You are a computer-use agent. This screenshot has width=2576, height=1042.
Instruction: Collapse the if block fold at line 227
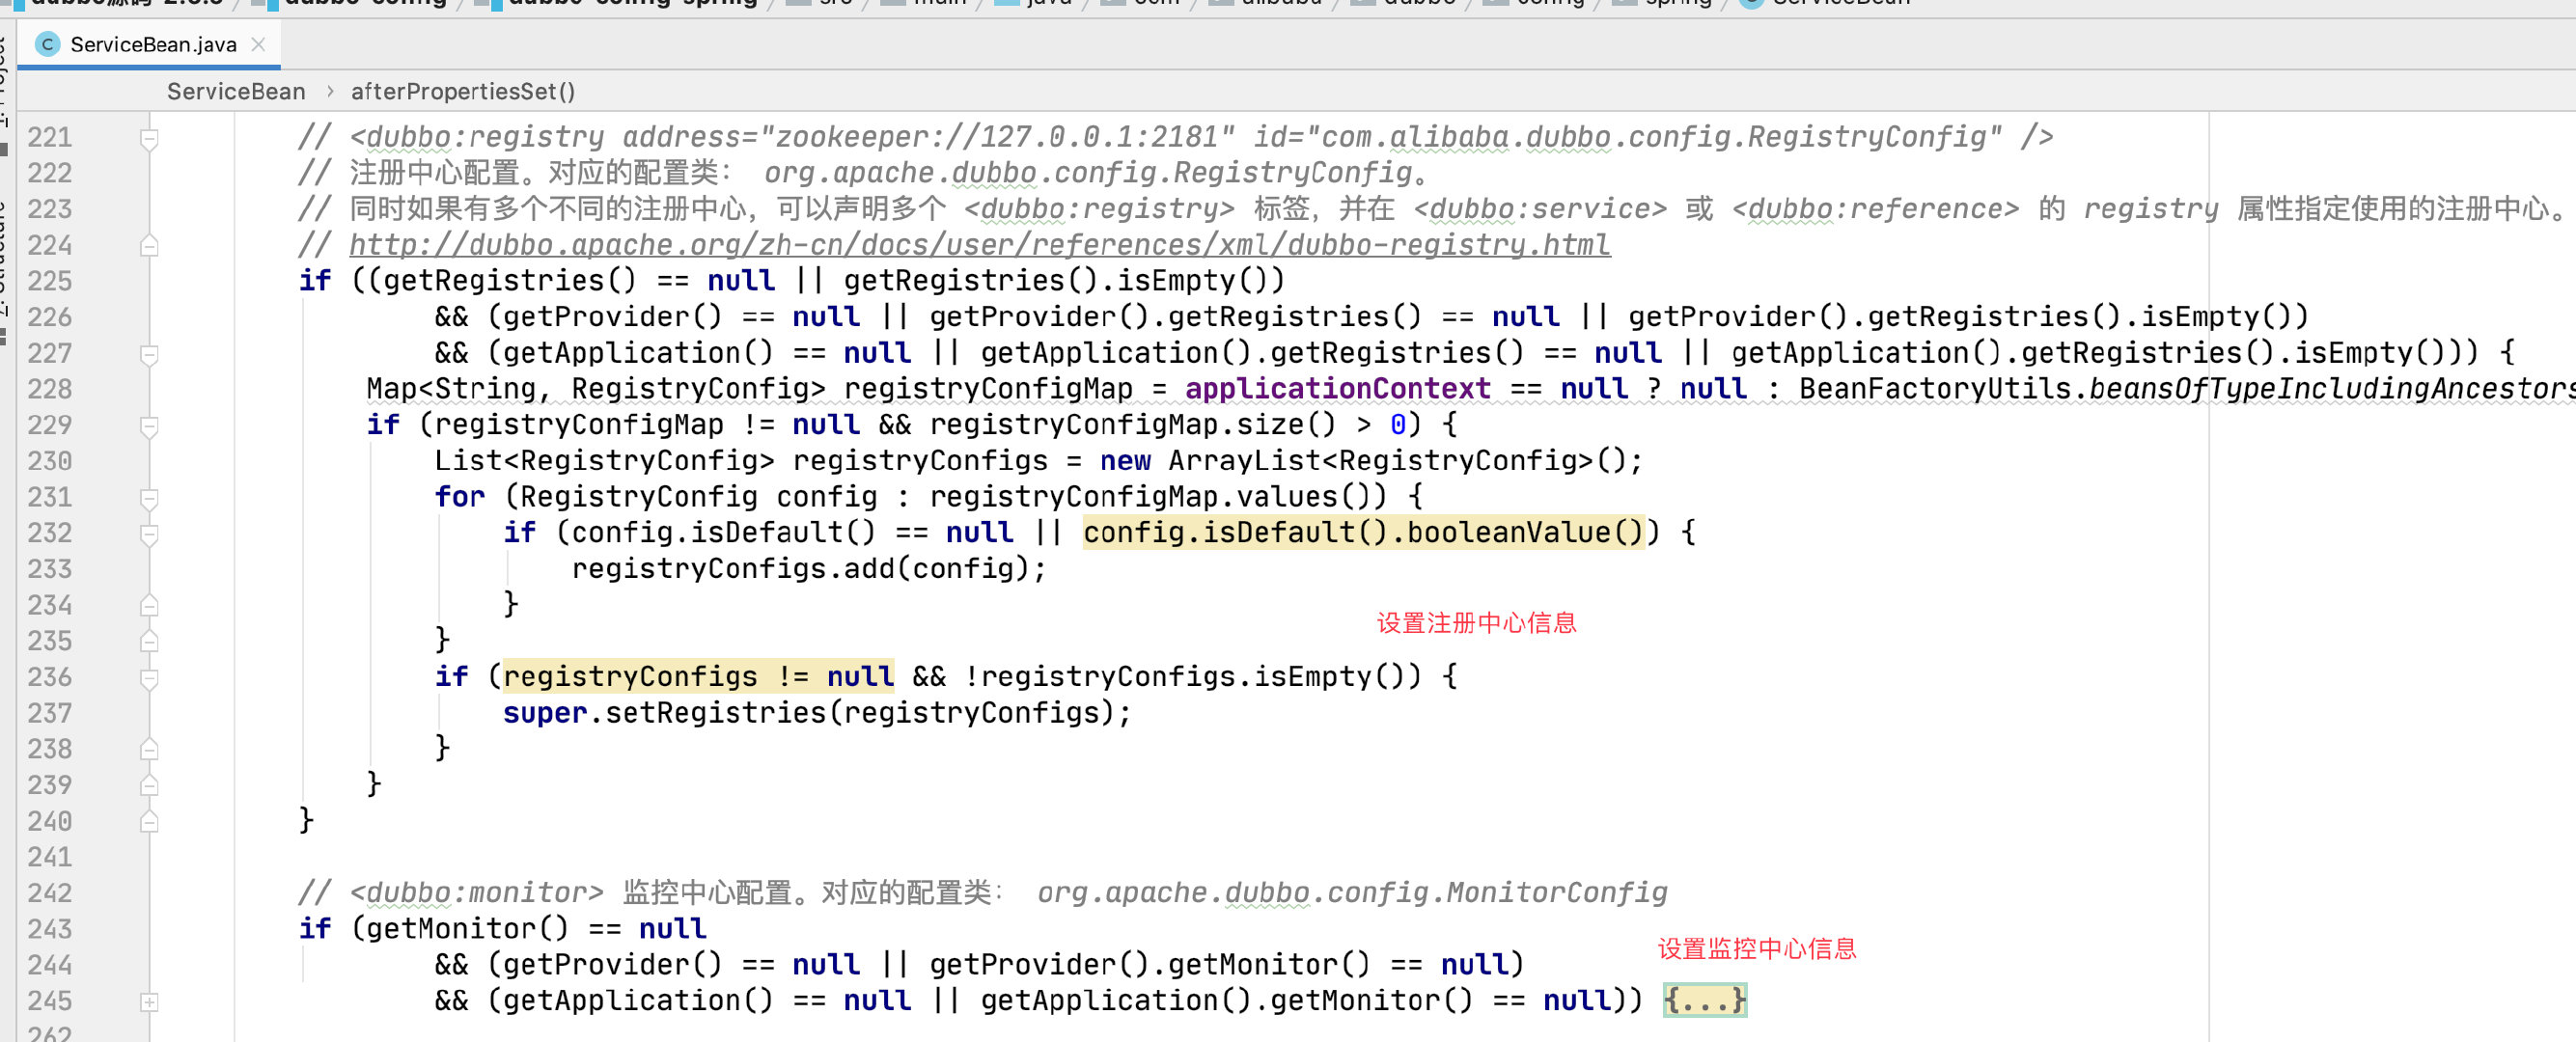(x=149, y=354)
